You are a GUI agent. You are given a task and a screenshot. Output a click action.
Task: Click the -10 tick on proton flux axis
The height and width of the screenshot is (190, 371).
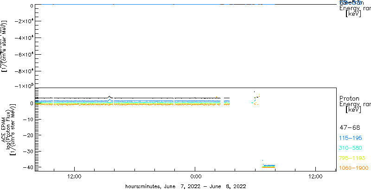click(x=28, y=120)
